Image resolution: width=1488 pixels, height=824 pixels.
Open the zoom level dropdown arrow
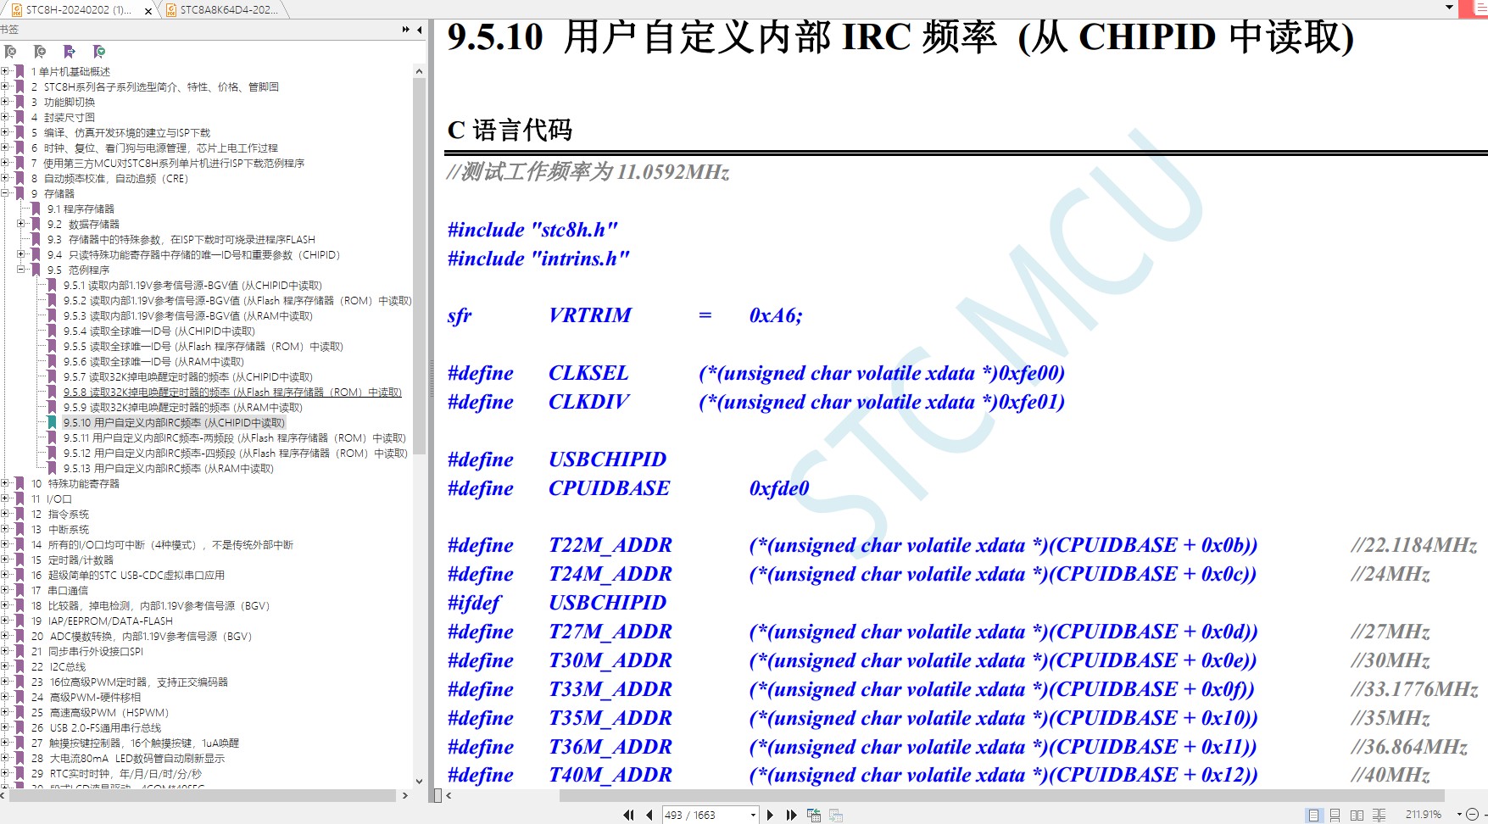(x=1459, y=815)
